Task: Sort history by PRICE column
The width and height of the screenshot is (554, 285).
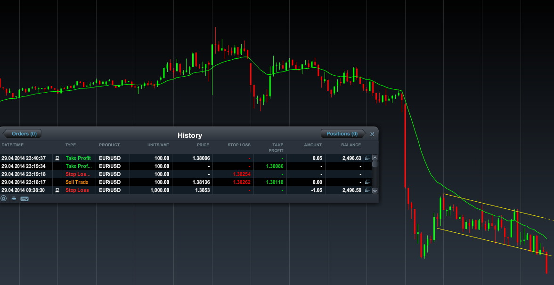Action: [x=203, y=145]
